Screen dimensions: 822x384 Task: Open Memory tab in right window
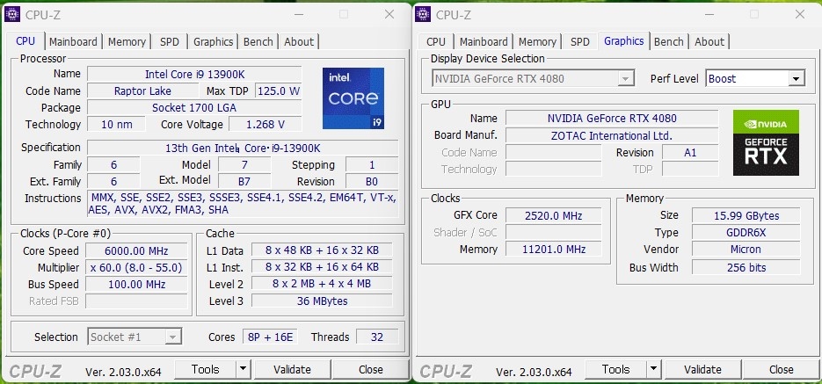537,42
